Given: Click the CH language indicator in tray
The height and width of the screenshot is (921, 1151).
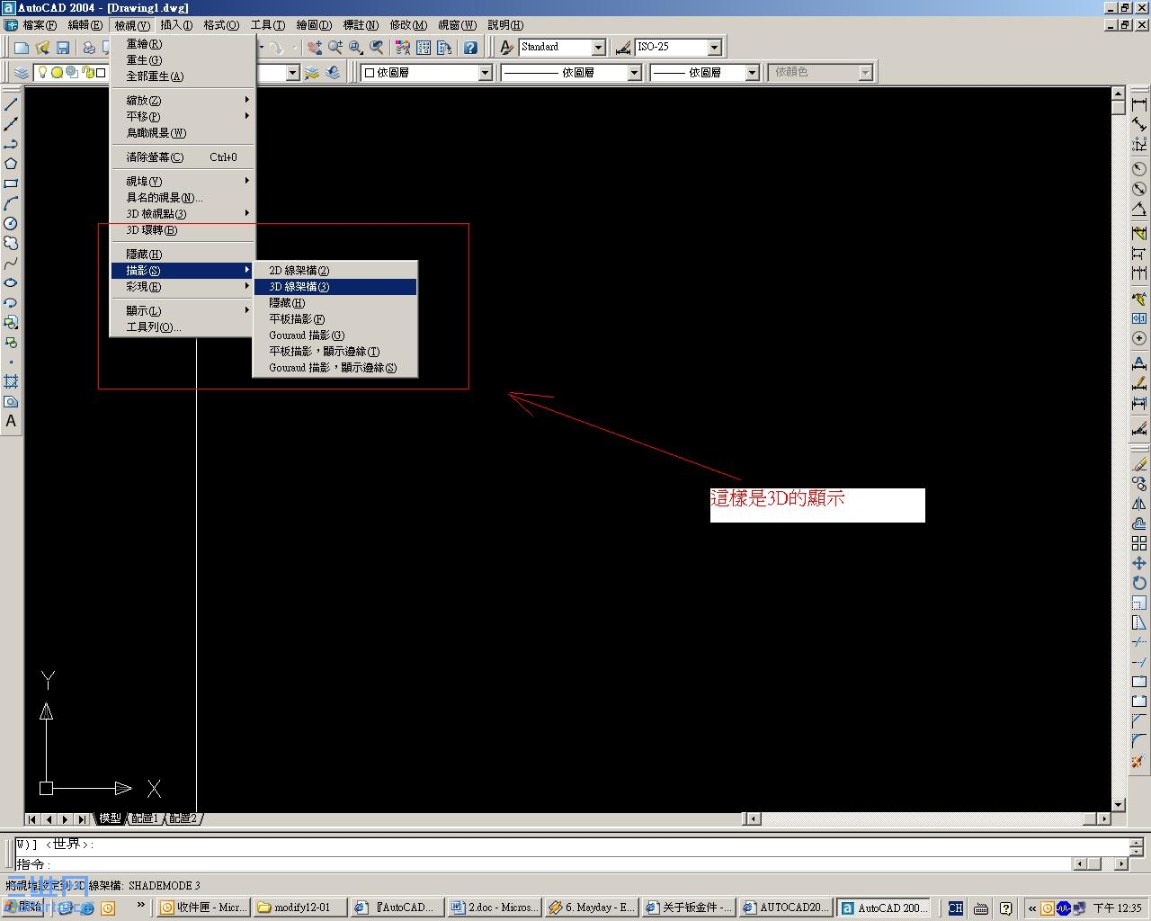Looking at the screenshot, I should coord(955,908).
